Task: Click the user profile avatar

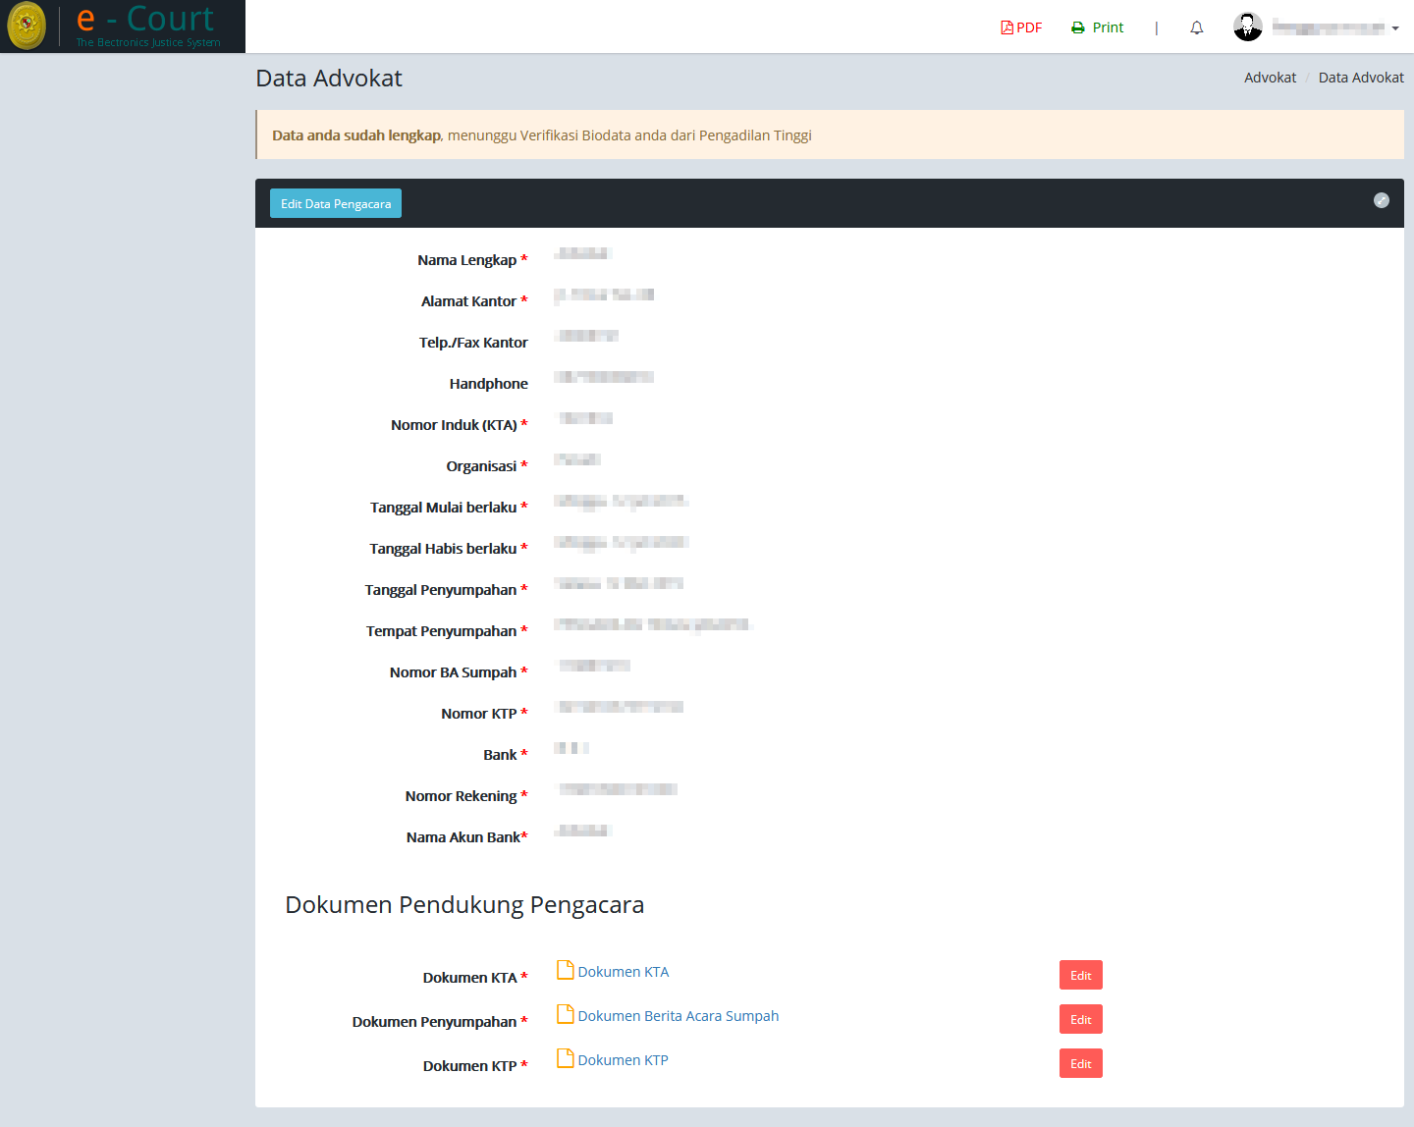Action: pyautogui.click(x=1247, y=27)
